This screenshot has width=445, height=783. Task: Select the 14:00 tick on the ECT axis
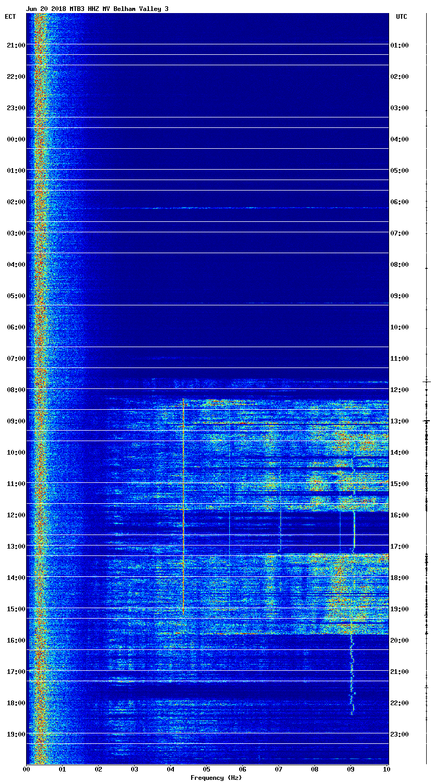(16, 578)
